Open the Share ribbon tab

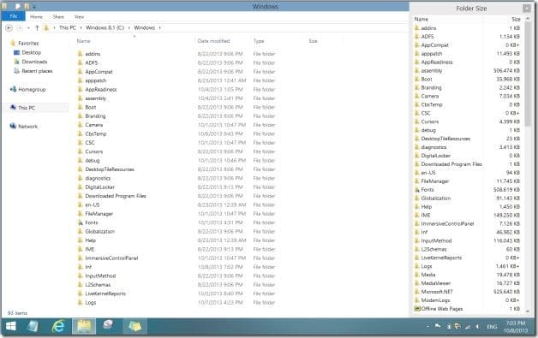58,16
